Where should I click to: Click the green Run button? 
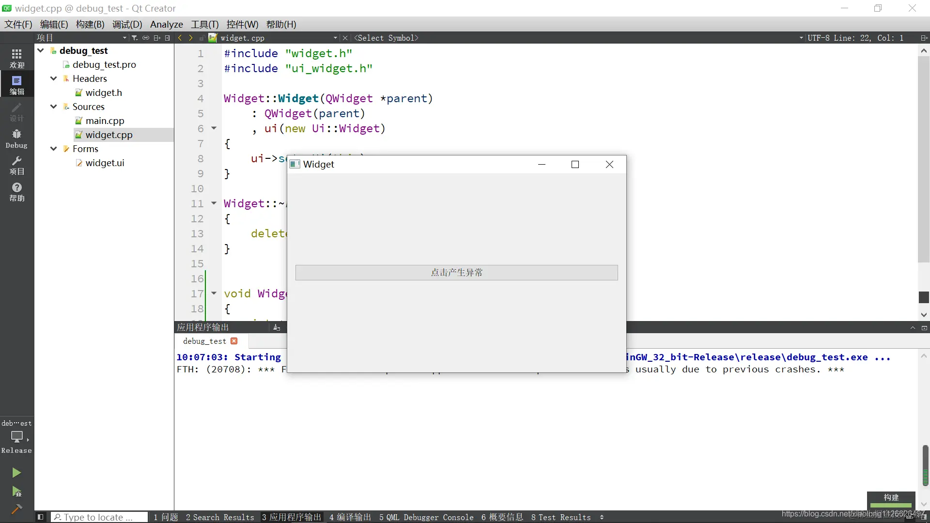click(16, 473)
